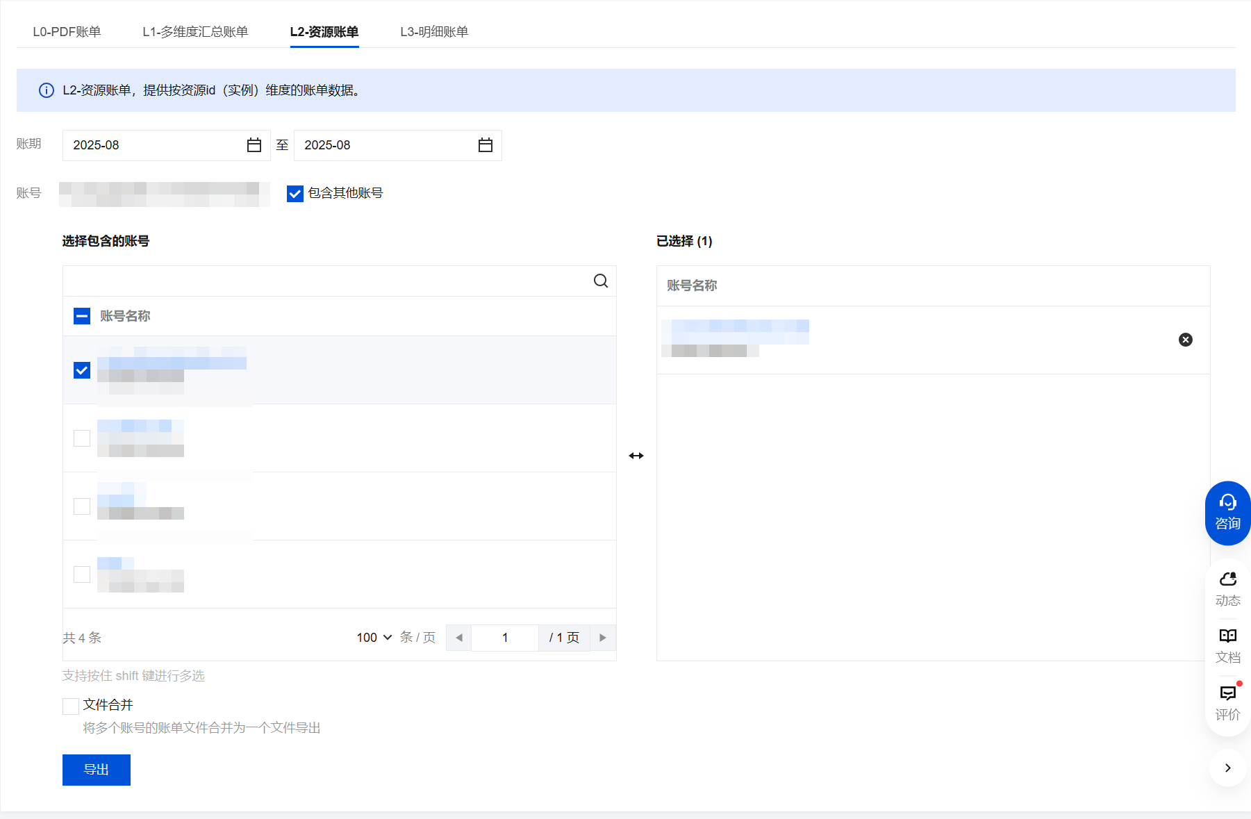The height and width of the screenshot is (819, 1251).
Task: Toggle the 账号名称 select-all header checkbox
Action: coord(82,317)
